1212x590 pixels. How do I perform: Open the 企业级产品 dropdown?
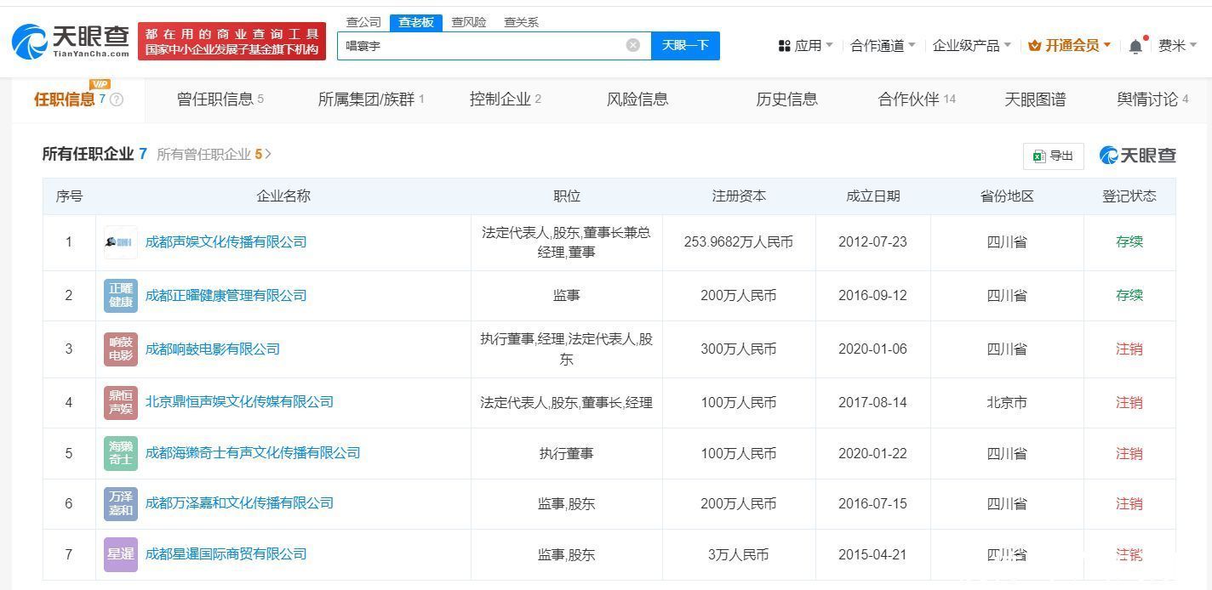tap(971, 45)
